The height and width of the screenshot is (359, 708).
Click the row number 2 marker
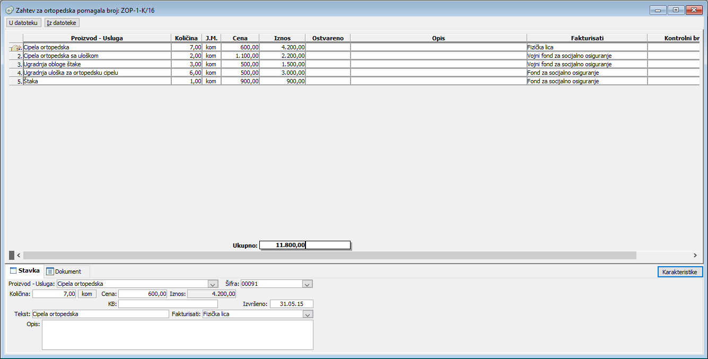[16, 56]
